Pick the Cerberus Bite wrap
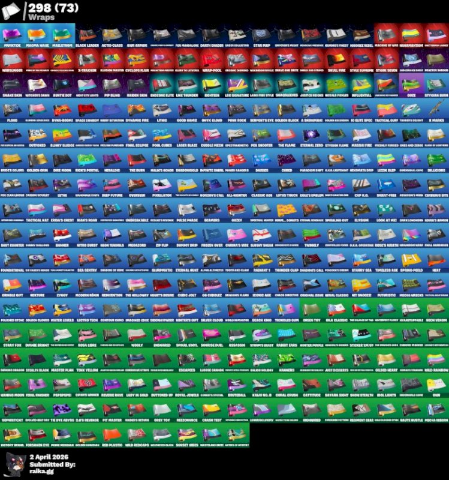The width and height of the screenshot is (449, 480). [x=436, y=186]
